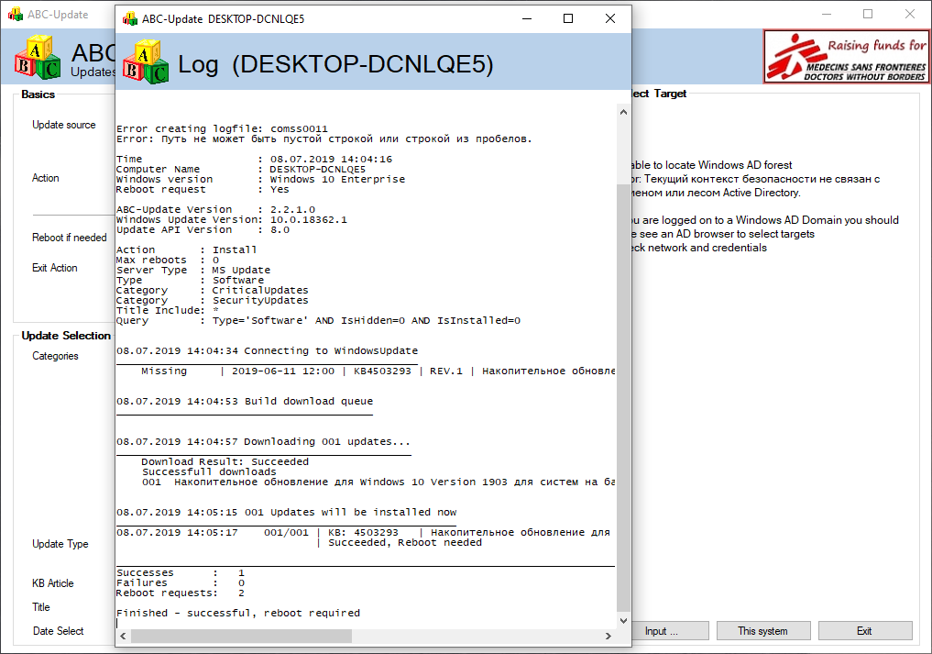This screenshot has height=654, width=932.
Task: Click the main ABC-Update window title bar icon
Action: (16, 15)
